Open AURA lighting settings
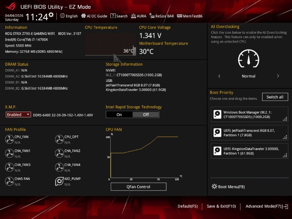The image size is (292, 219). [139, 16]
